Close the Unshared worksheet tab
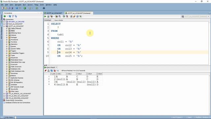 point(92,13)
